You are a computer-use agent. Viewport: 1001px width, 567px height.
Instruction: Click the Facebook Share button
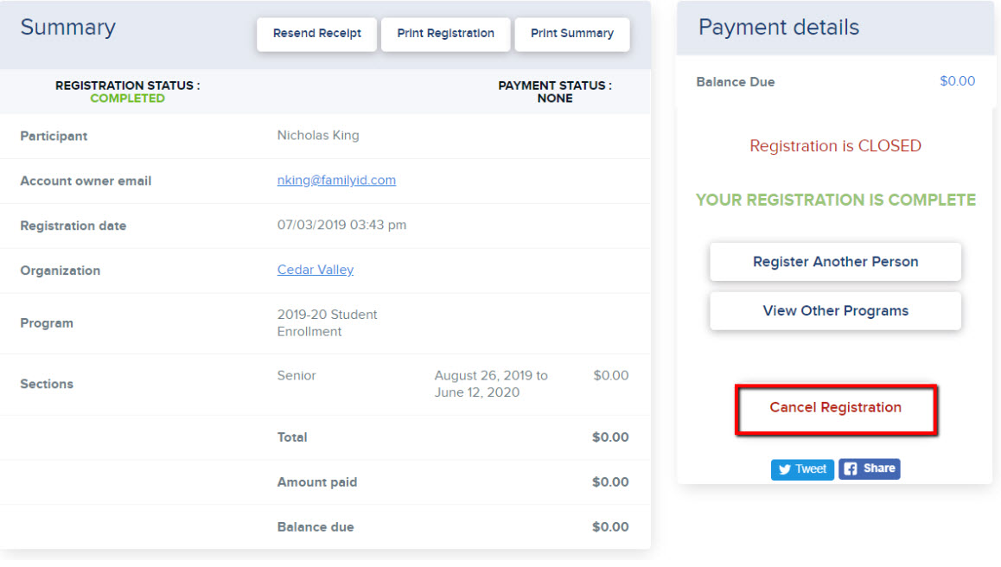(869, 468)
